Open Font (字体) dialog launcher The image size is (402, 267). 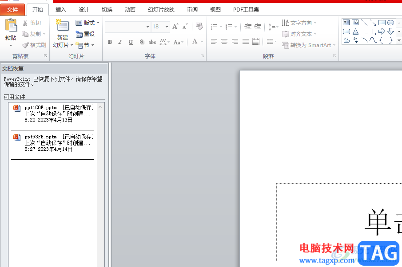tap(202, 56)
